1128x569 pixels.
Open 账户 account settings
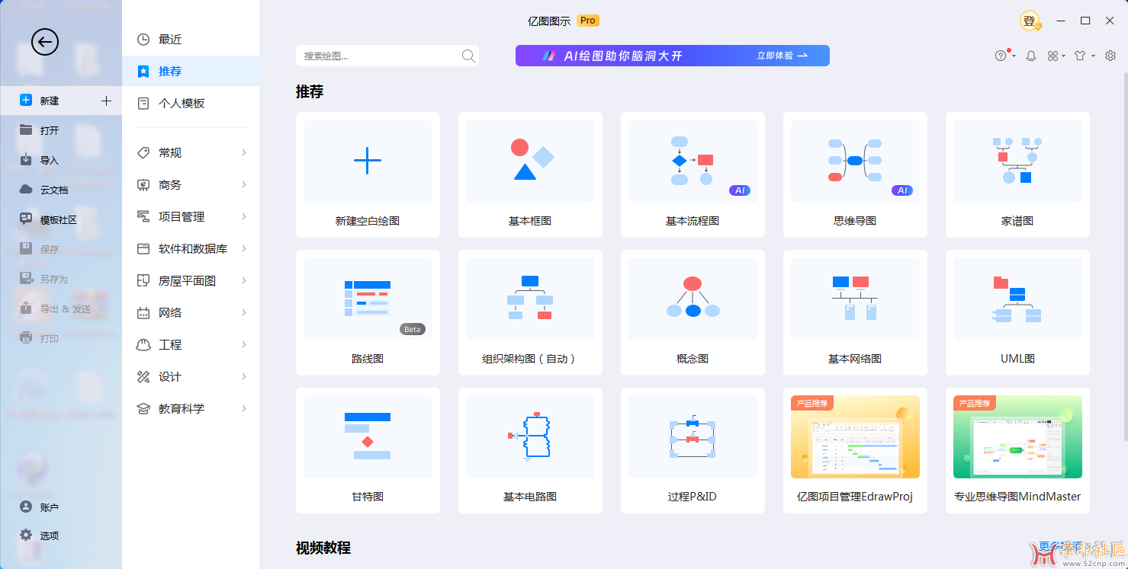click(61, 507)
